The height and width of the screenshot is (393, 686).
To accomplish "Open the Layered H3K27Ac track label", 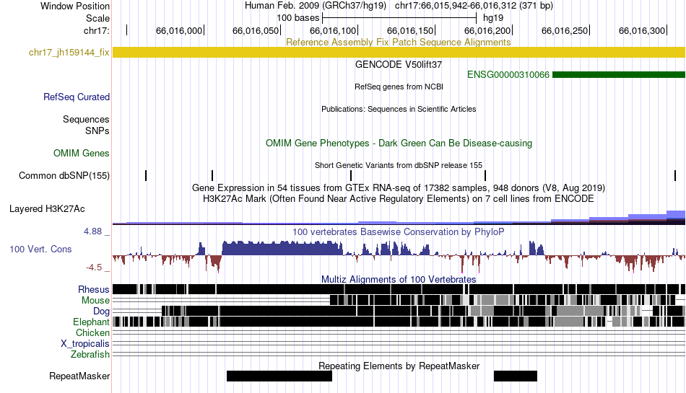I will pyautogui.click(x=47, y=208).
